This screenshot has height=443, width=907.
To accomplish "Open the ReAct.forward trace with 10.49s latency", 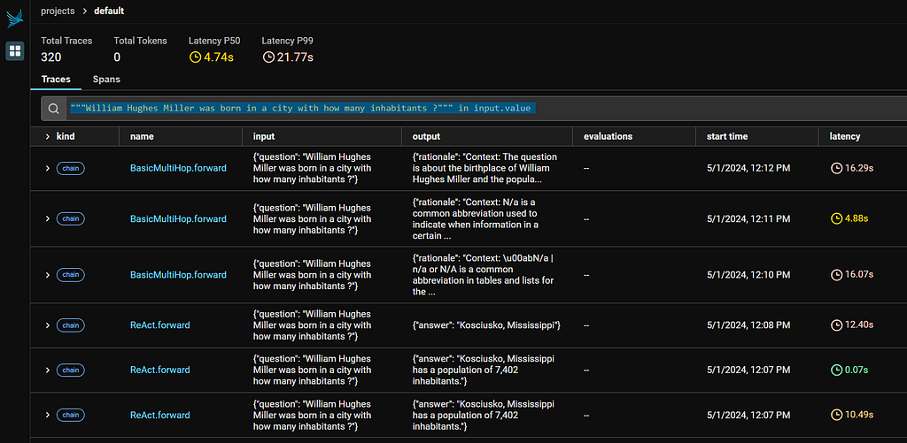I will 160,415.
